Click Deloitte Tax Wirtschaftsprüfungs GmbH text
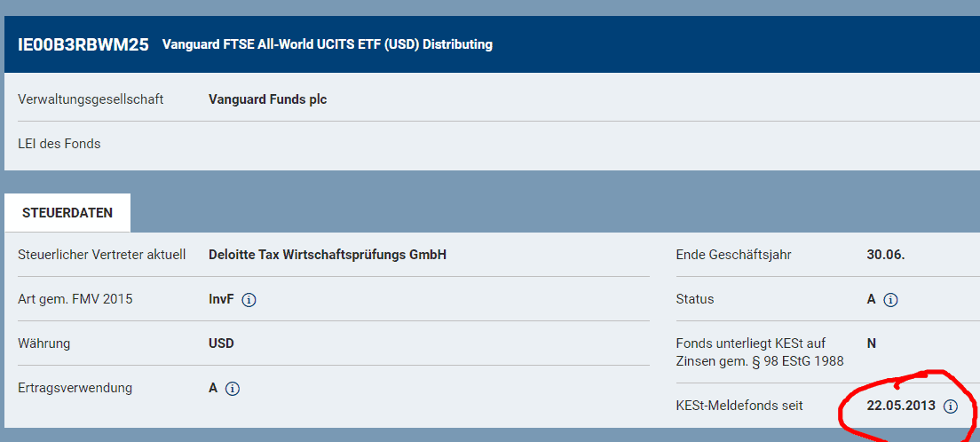This screenshot has height=442, width=980. [x=328, y=255]
